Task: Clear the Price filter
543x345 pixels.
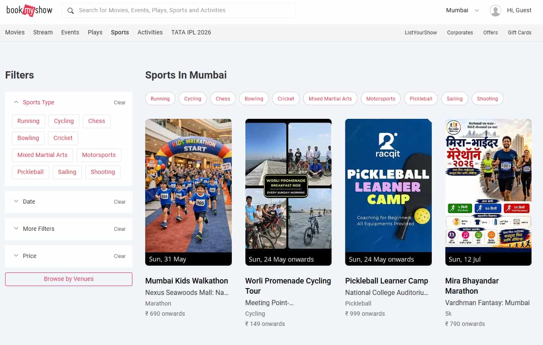Action: (x=120, y=256)
